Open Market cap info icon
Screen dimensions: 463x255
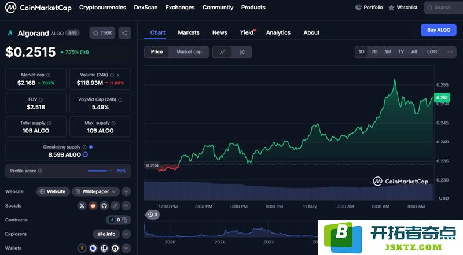(48, 75)
